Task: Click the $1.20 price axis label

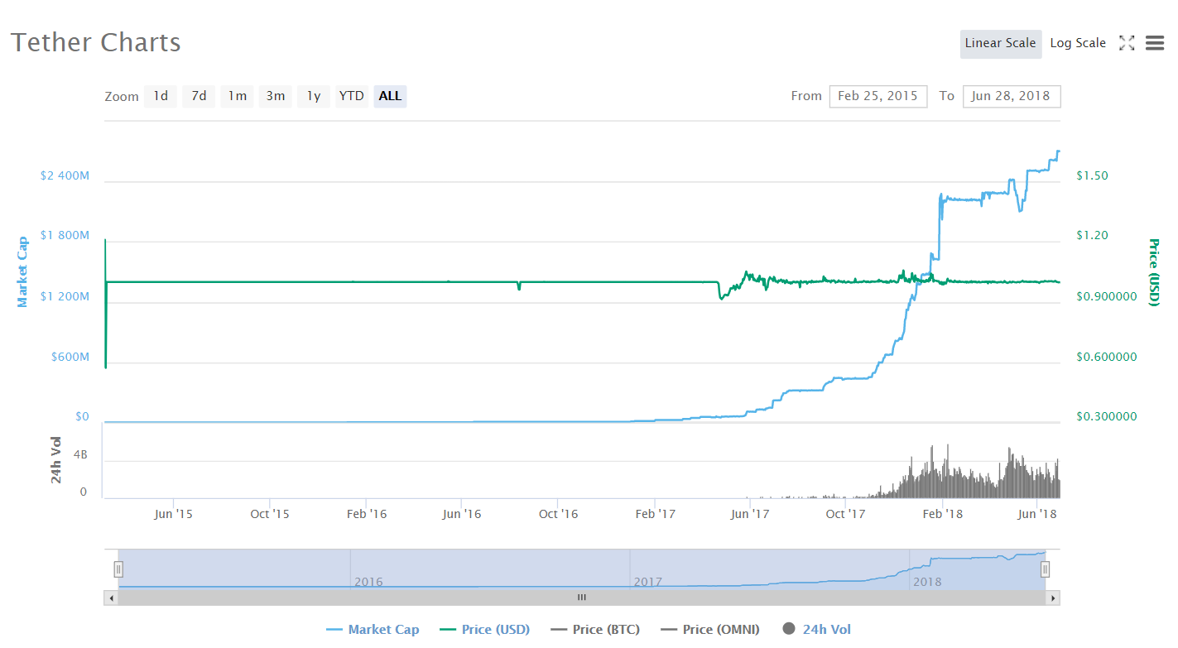Action: coord(1092,236)
